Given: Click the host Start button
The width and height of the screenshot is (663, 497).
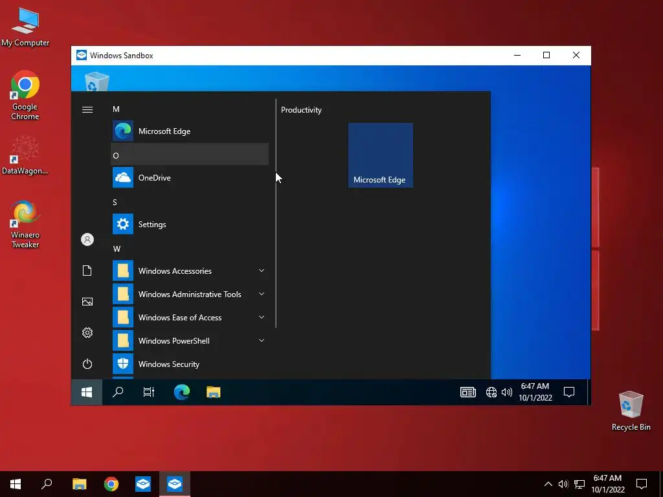Looking at the screenshot, I should pyautogui.click(x=16, y=484).
